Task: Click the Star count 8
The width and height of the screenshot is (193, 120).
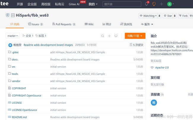Action: 175,16
